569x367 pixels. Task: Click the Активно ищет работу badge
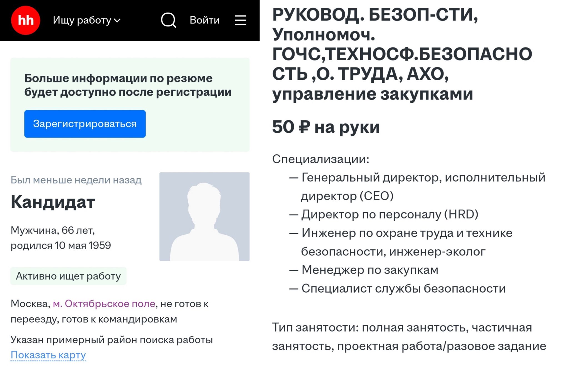(x=68, y=276)
